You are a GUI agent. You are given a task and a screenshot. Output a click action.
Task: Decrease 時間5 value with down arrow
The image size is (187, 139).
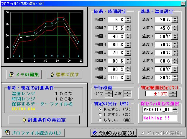[x=128, y=54]
